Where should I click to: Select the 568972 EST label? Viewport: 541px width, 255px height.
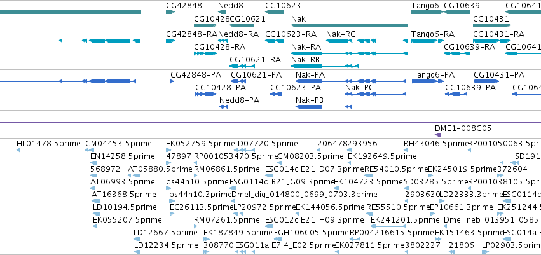tap(106, 169)
